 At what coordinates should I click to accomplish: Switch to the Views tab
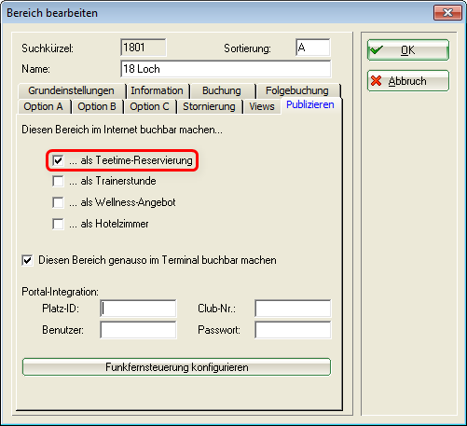(x=262, y=106)
